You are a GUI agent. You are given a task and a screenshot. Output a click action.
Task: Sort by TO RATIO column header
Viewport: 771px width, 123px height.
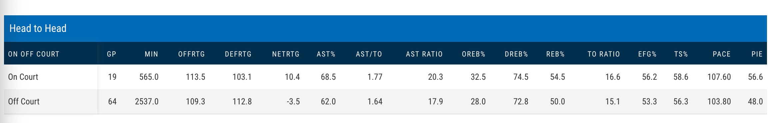coord(604,54)
